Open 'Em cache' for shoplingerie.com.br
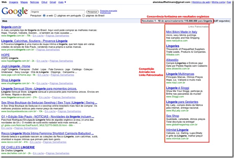 (42, 83)
